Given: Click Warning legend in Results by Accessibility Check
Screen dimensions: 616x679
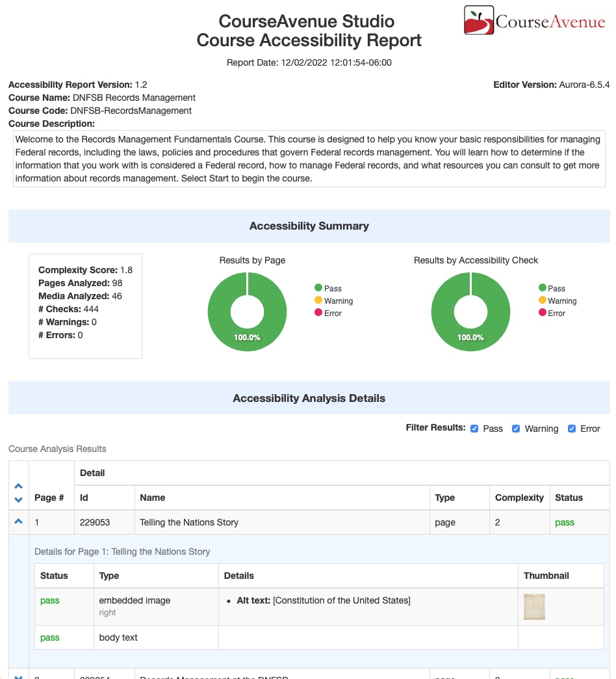Looking at the screenshot, I should (558, 300).
